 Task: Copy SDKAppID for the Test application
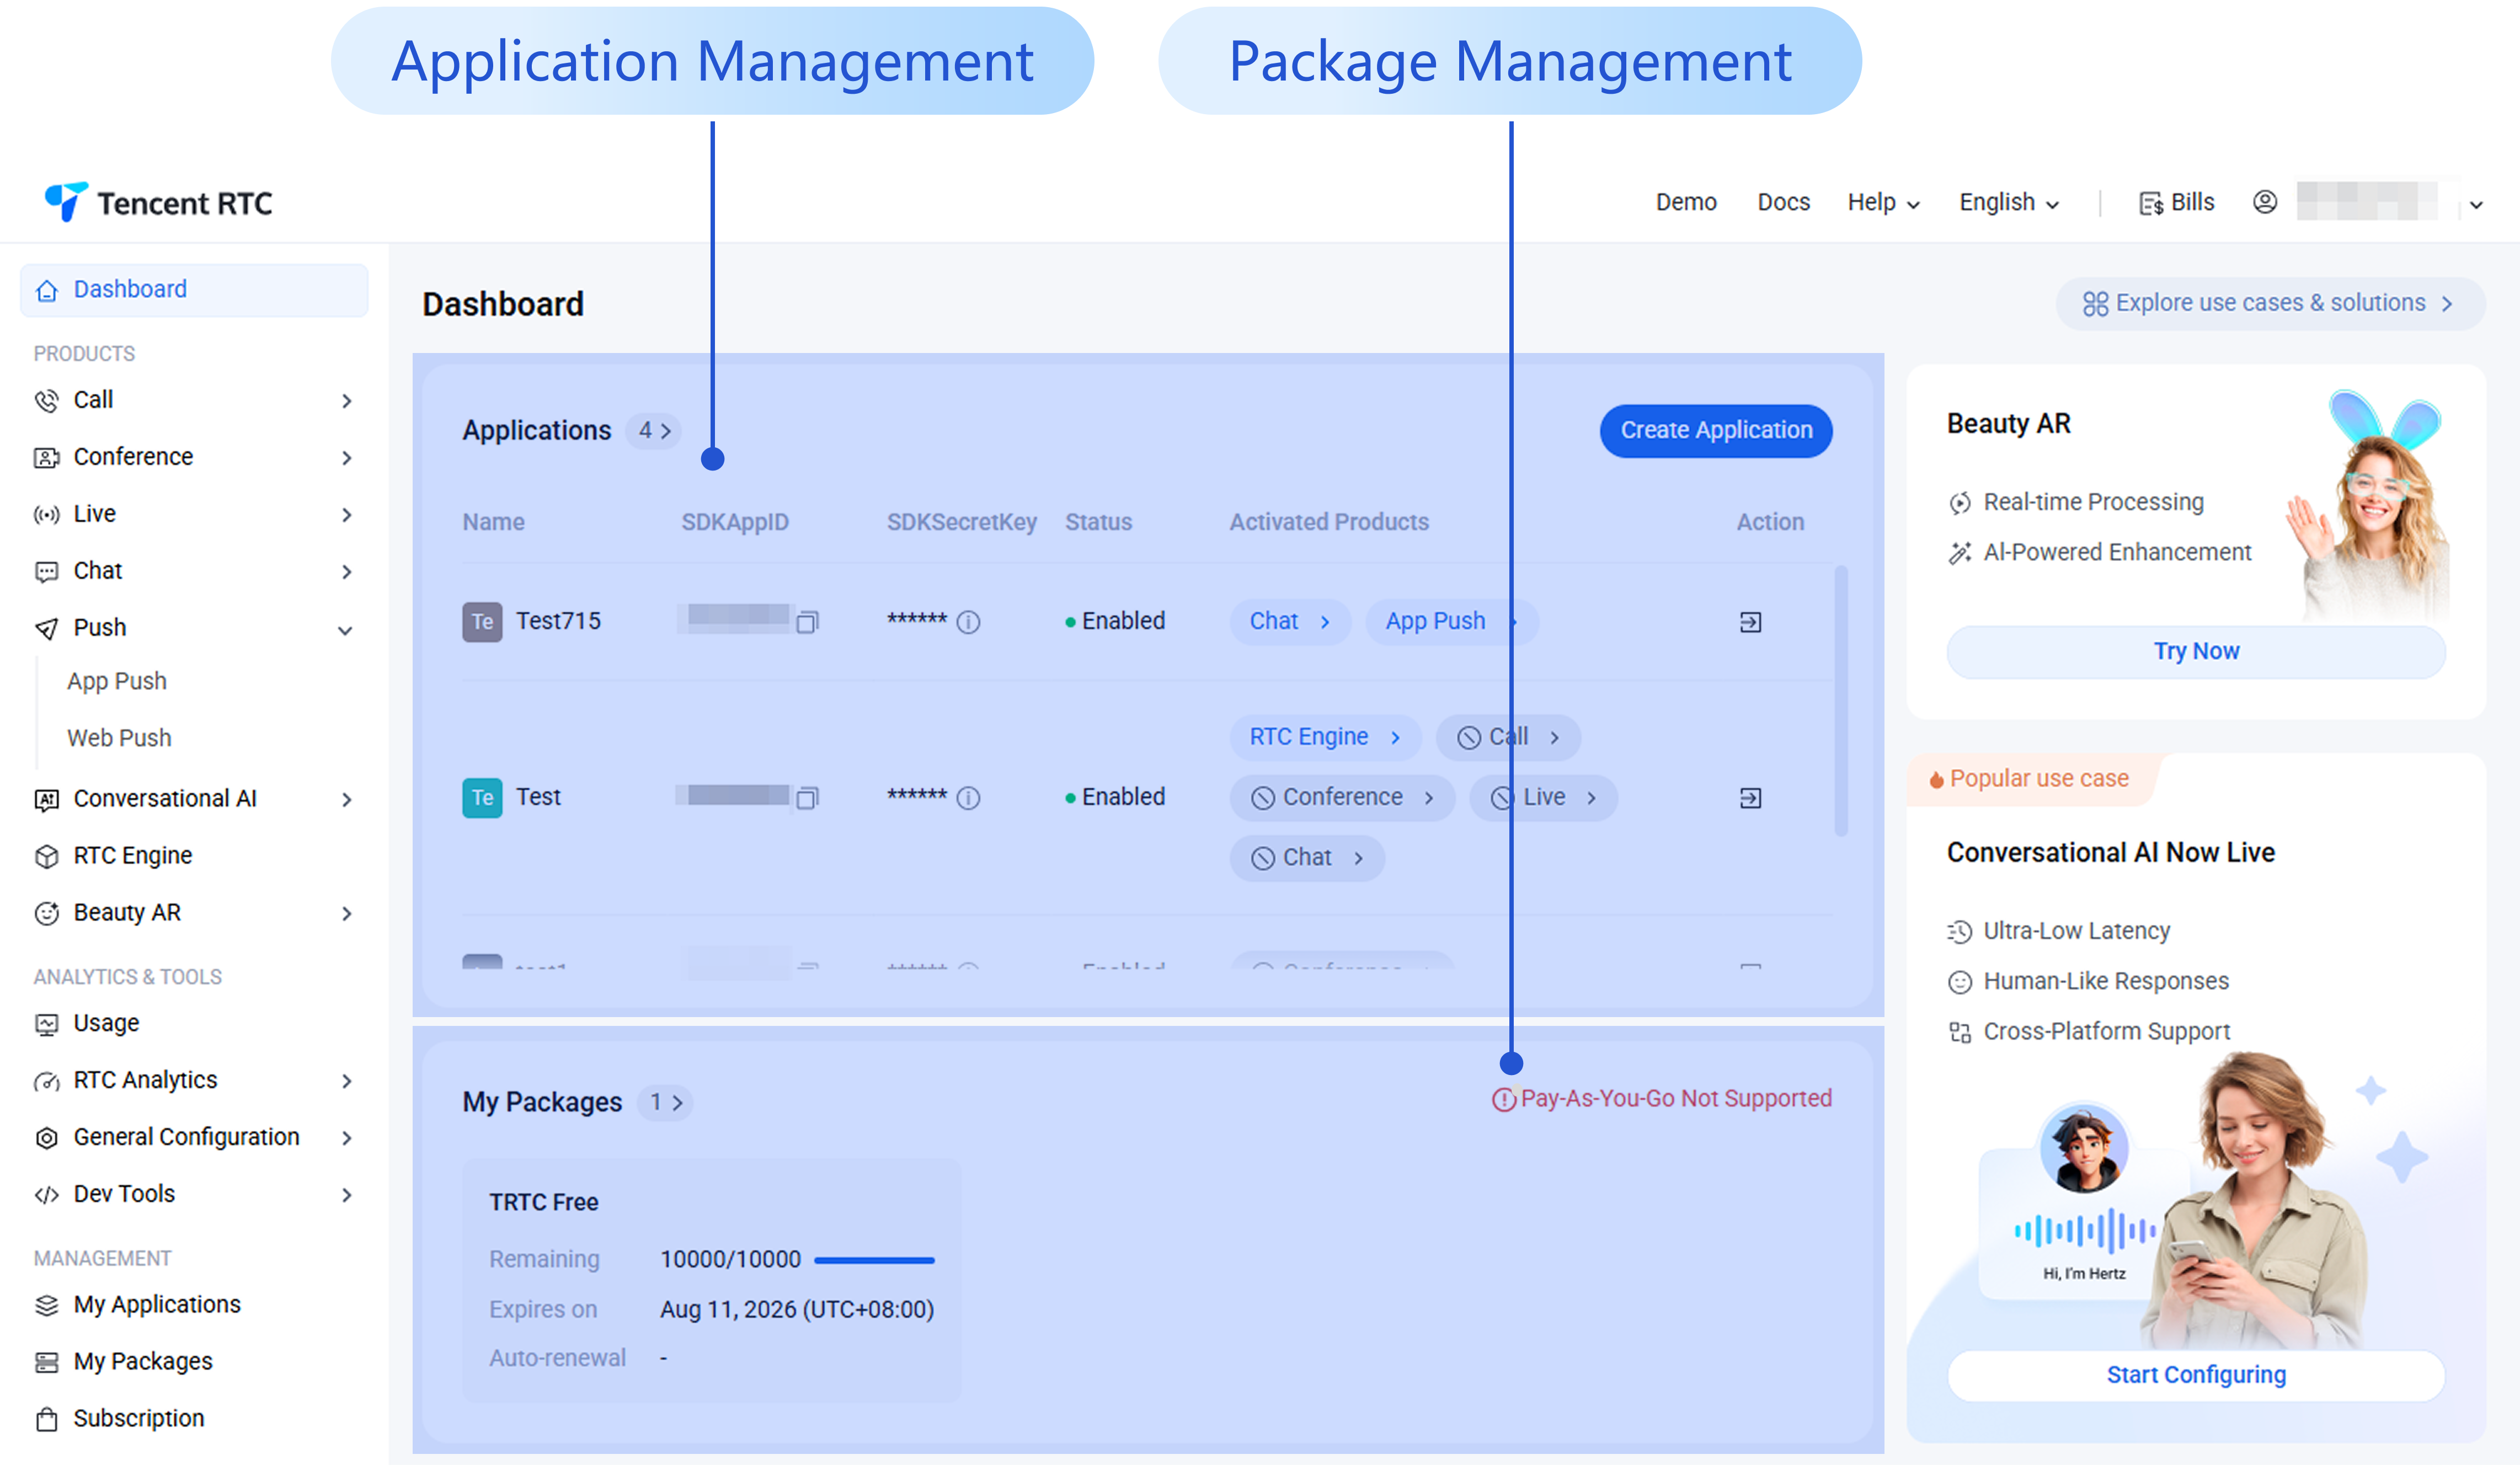tap(808, 798)
